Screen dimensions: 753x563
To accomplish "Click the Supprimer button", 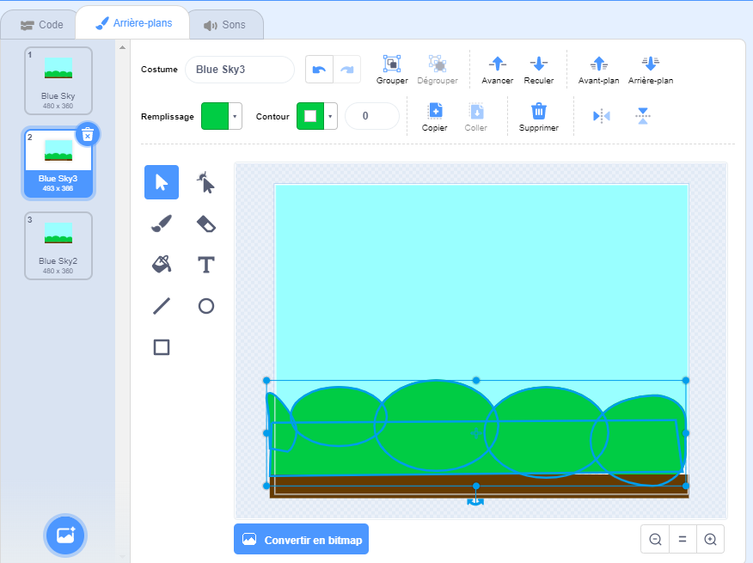I will tap(539, 116).
